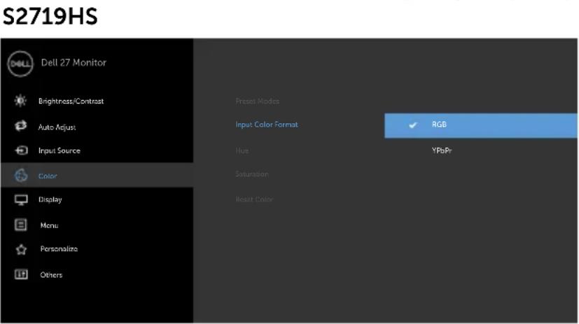The height and width of the screenshot is (324, 579).
Task: Open the Auto Adjust menu
Action: (x=57, y=127)
